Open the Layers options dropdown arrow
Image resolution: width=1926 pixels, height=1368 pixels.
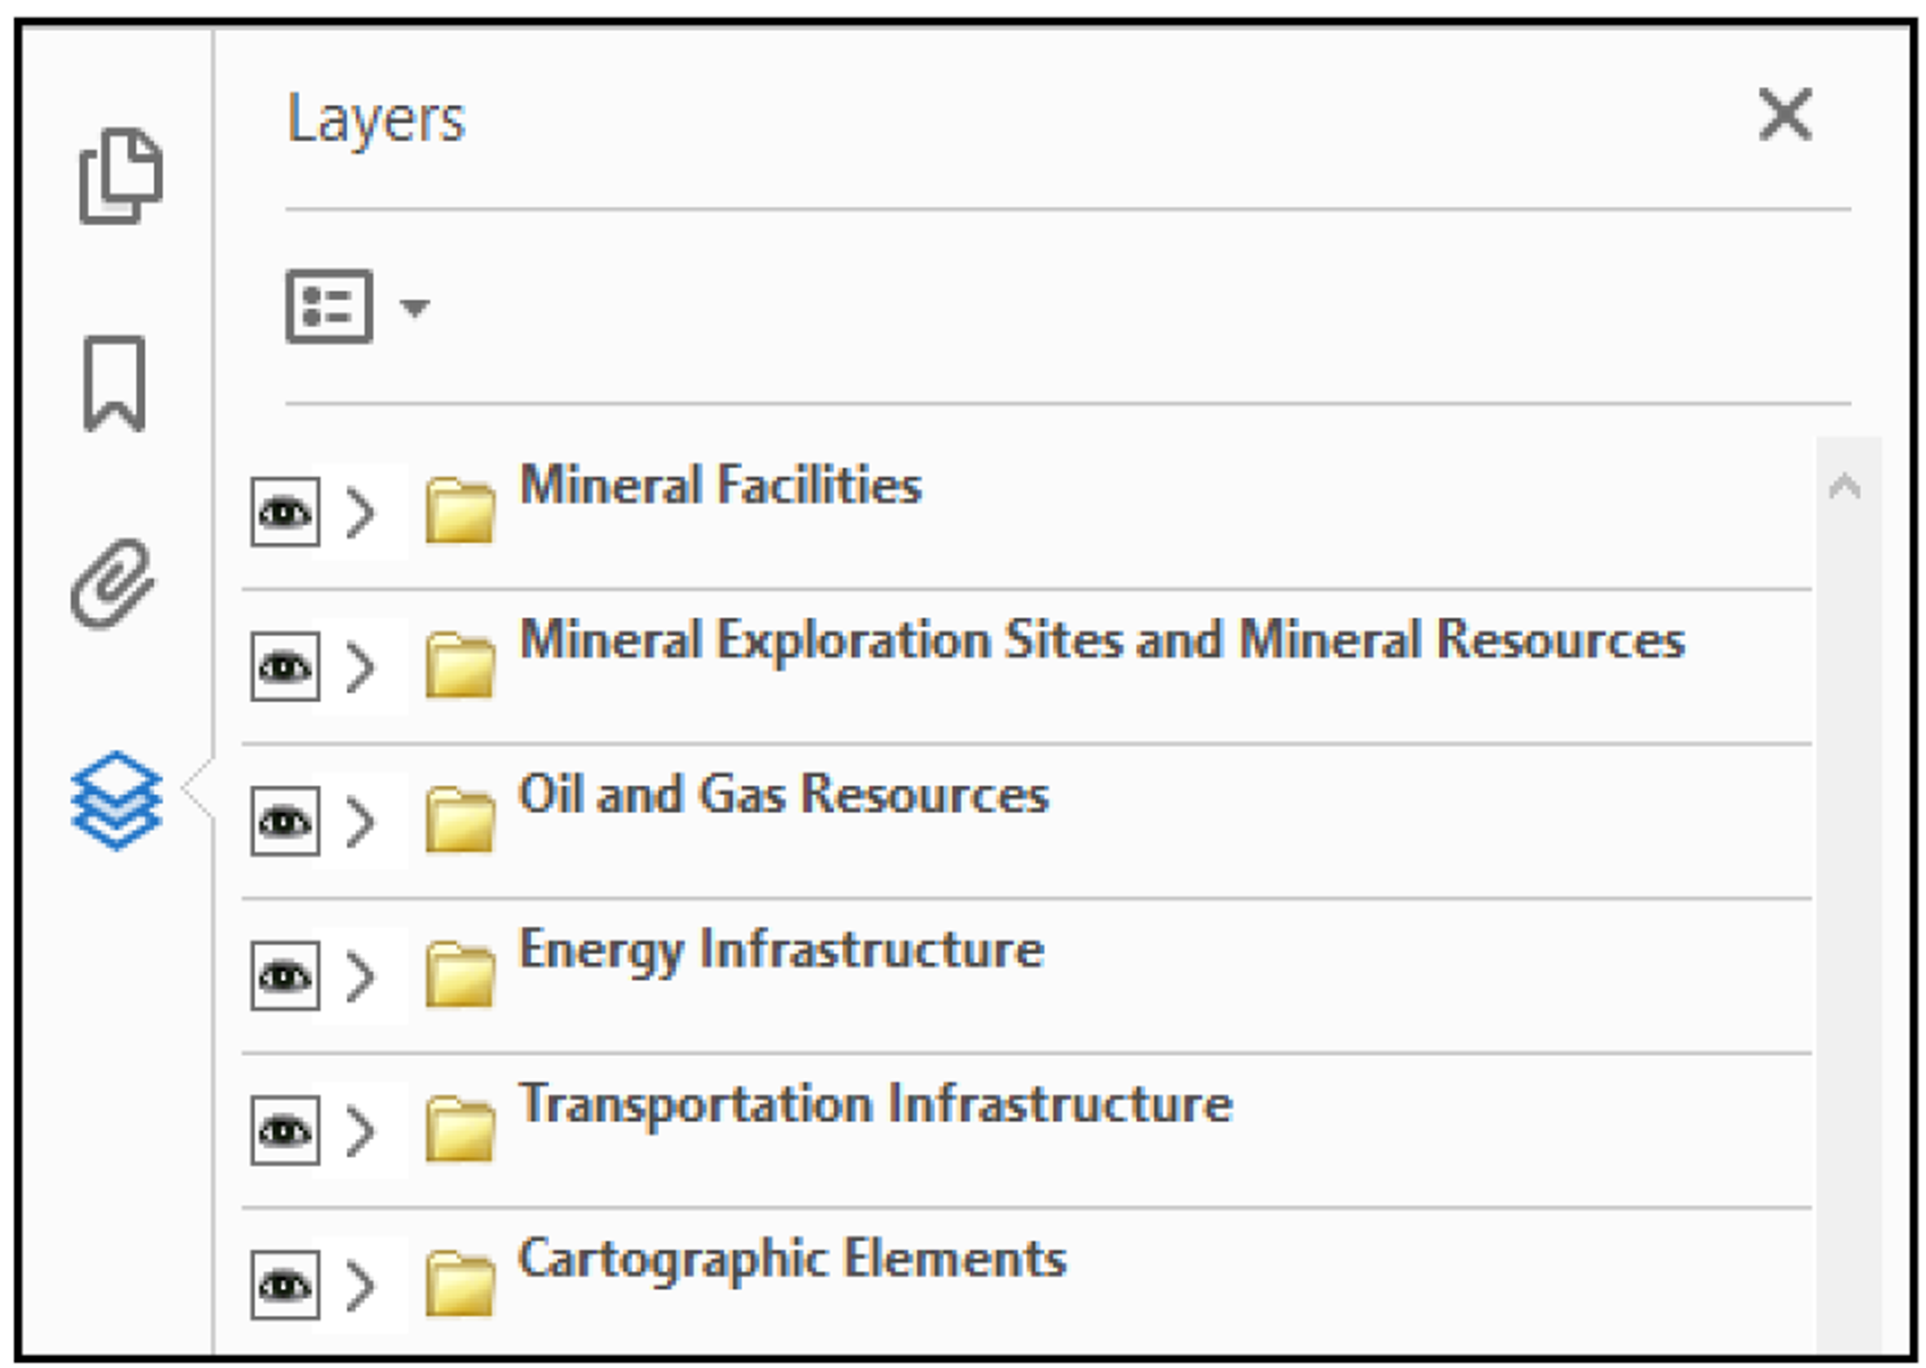(x=414, y=307)
